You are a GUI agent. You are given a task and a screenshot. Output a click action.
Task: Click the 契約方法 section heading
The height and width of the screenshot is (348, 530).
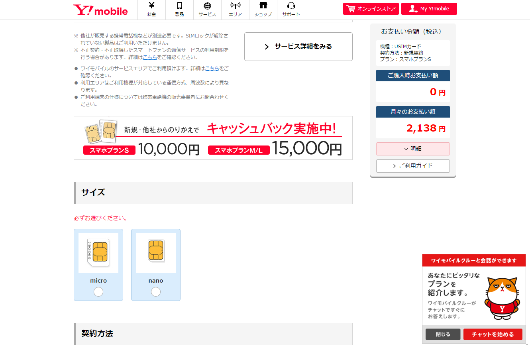(x=213, y=334)
